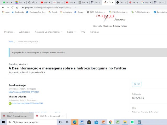Image resolution: width=167 pixels, height=125 pixels.
Task: Close the active SciELO preprint tab
Action: coord(113,2)
